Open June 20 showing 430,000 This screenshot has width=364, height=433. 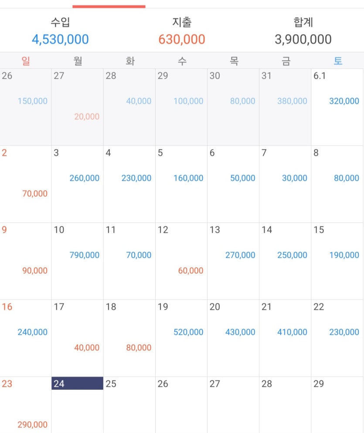click(x=233, y=338)
